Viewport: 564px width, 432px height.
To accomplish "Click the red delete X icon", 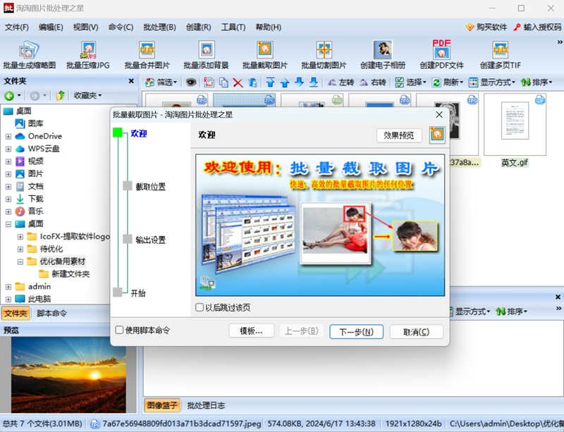I will coord(238,82).
